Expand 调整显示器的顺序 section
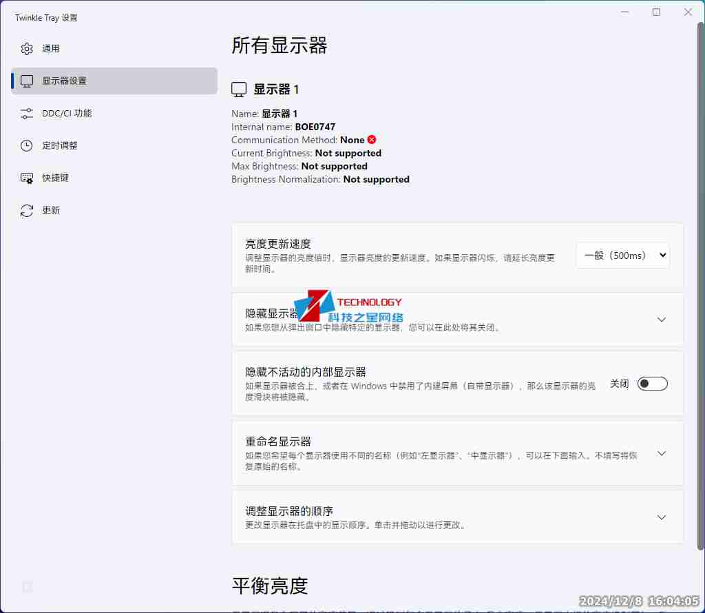This screenshot has width=705, height=613. (x=662, y=517)
